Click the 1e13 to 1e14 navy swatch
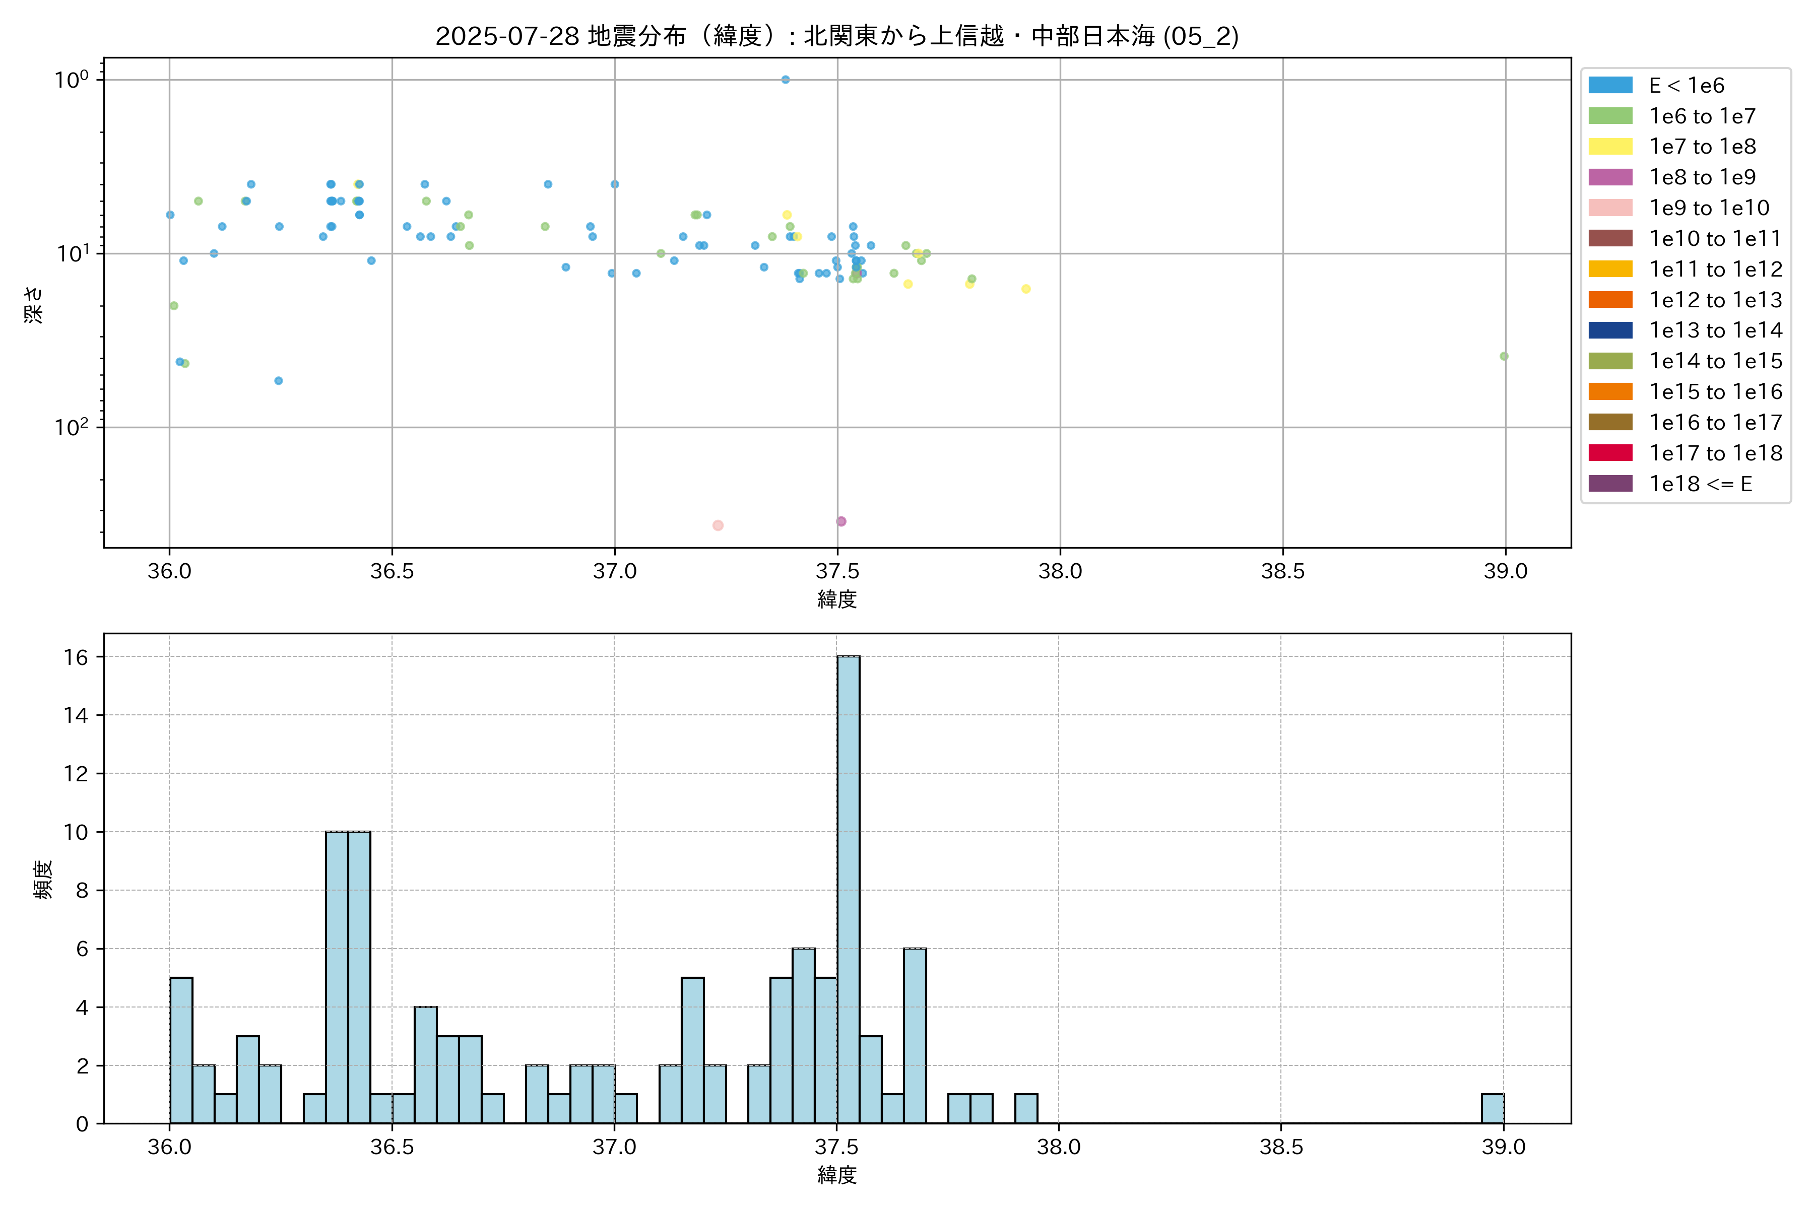 pos(1609,330)
